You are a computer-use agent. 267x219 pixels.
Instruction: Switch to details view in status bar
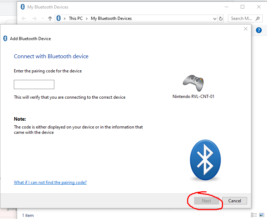(254, 215)
